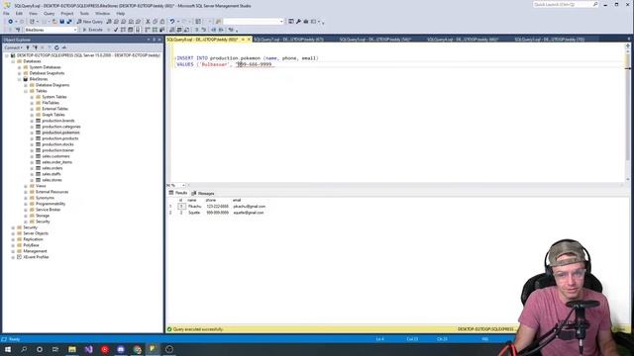The width and height of the screenshot is (634, 356).
Task: Click the navigate Back arrow icon
Action: 11,22
